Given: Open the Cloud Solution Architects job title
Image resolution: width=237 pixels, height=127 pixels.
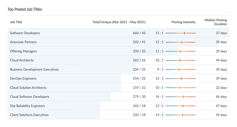Looking at the screenshot, I should tap(28, 88).
